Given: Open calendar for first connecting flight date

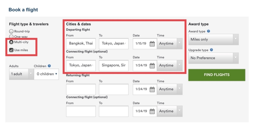Looking at the screenshot, I should (152, 66).
